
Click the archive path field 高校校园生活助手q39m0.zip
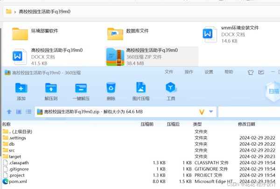(126, 112)
